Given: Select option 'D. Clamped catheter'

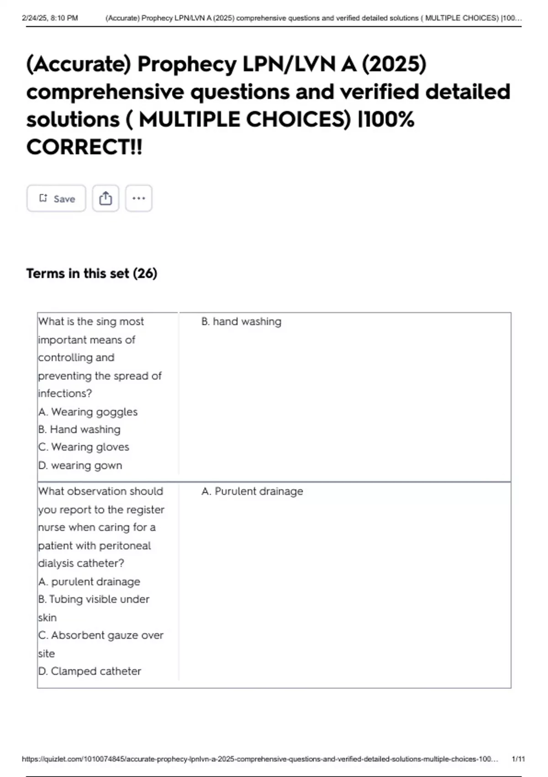Looking at the screenshot, I should click(90, 671).
